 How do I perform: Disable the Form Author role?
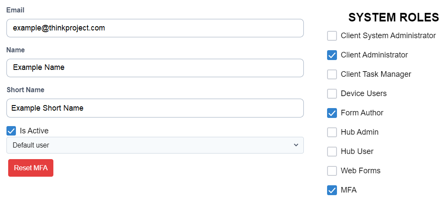coord(332,113)
